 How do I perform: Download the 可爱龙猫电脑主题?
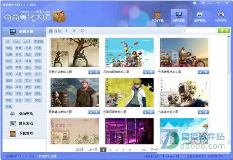(94, 72)
